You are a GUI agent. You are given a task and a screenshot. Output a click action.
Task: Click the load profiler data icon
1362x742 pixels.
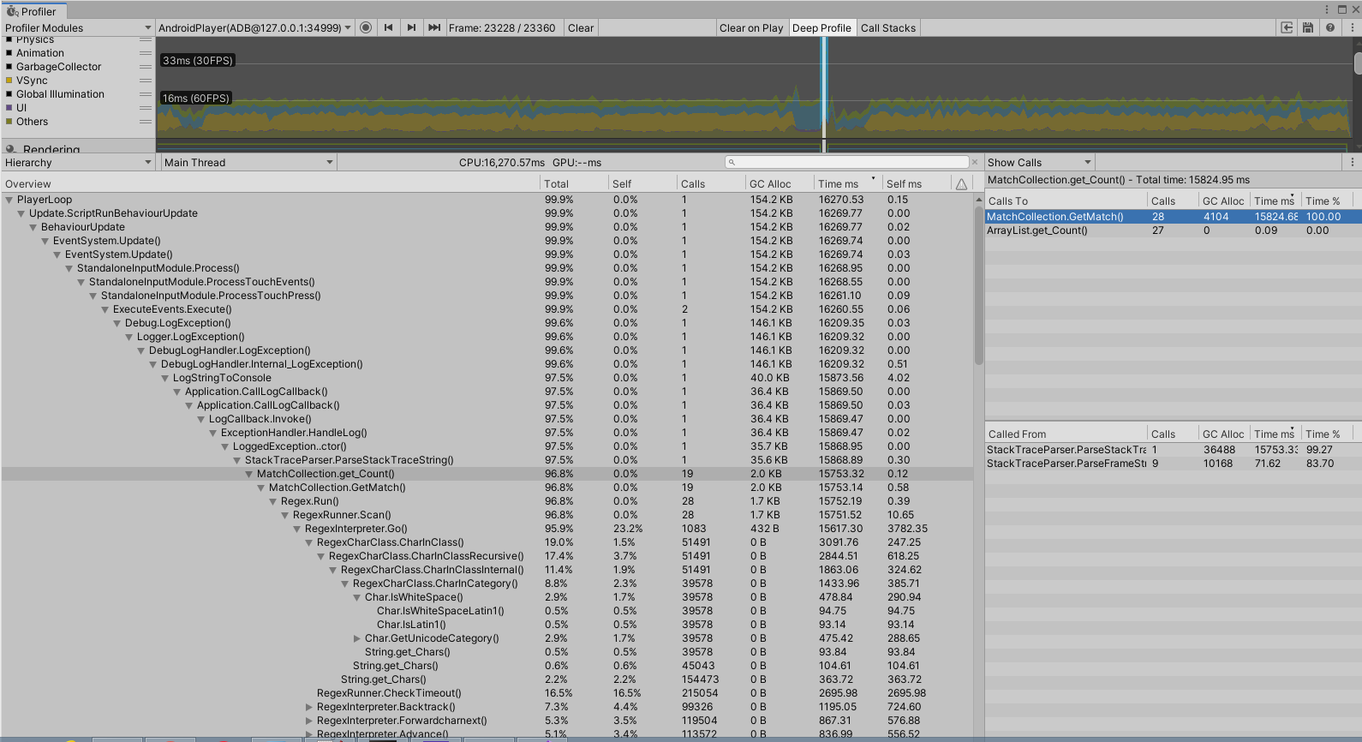click(x=1287, y=27)
